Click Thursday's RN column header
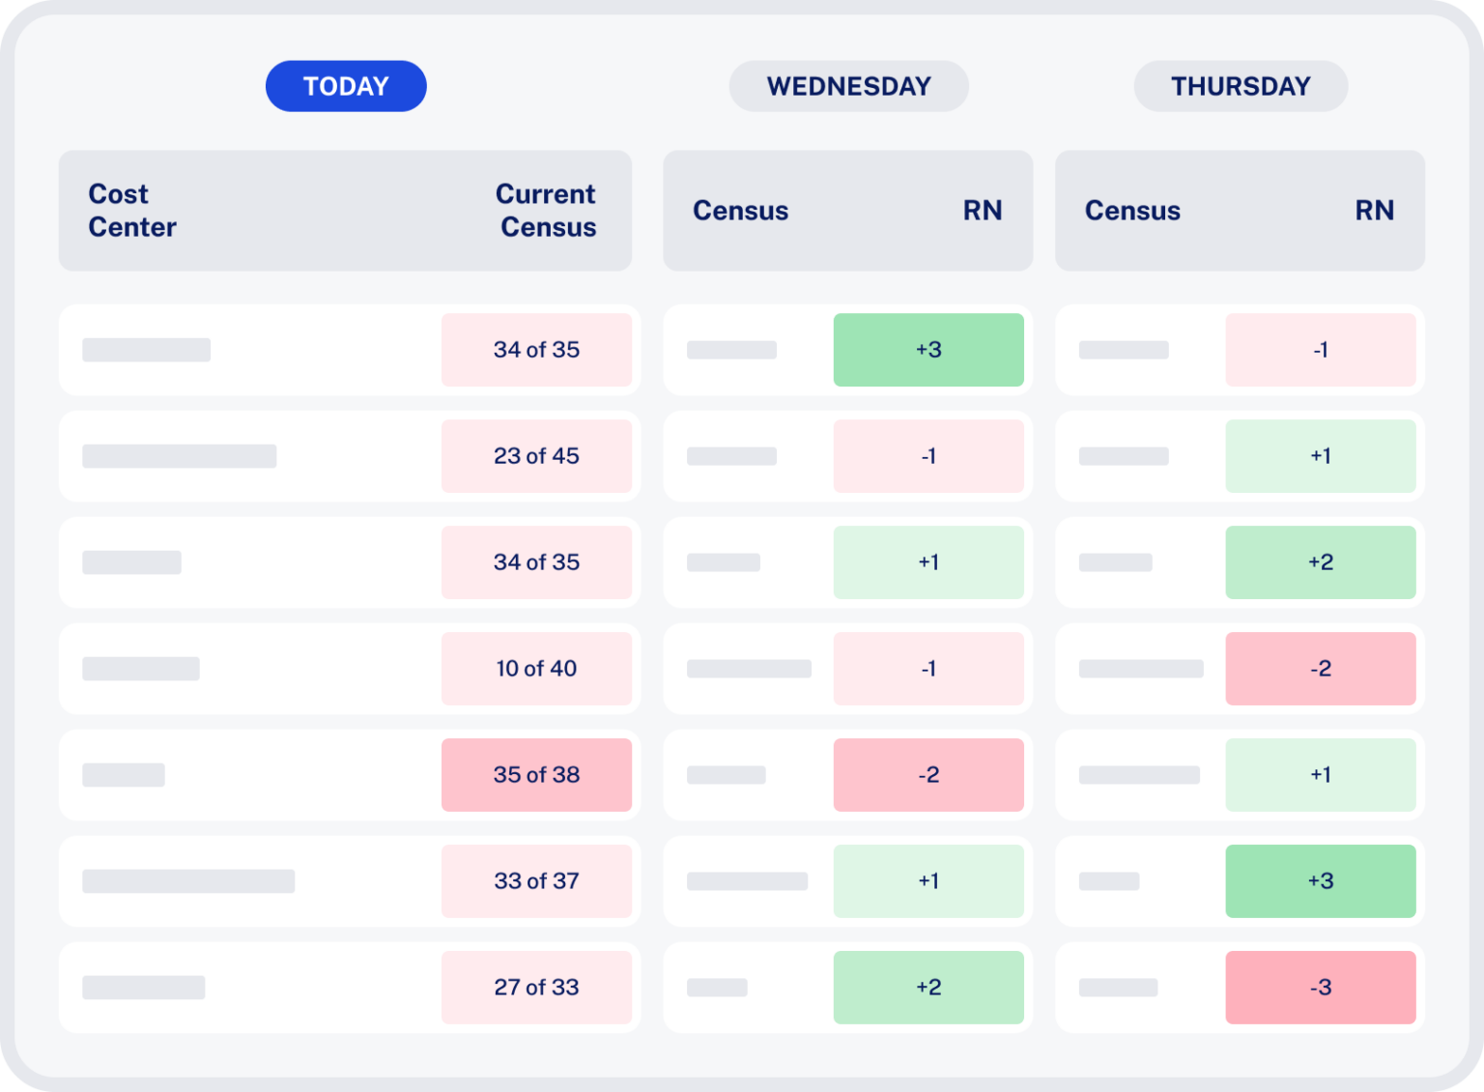This screenshot has height=1092, width=1484. pyautogui.click(x=1376, y=211)
